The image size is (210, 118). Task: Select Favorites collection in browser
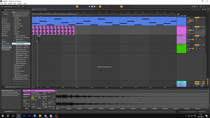[5, 14]
